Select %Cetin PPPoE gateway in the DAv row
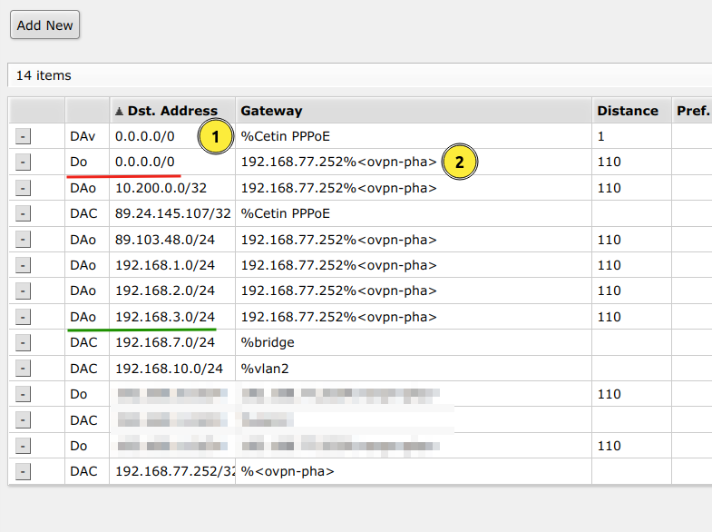The height and width of the screenshot is (532, 712). pos(285,136)
